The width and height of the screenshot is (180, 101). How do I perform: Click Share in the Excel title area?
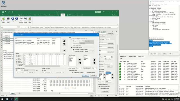coord(114,15)
